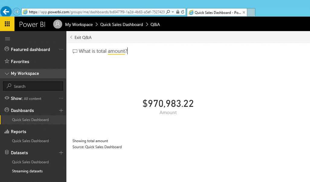Image resolution: width=310 pixels, height=182 pixels.
Task: Click the Show eye icon
Action: coord(7,98)
